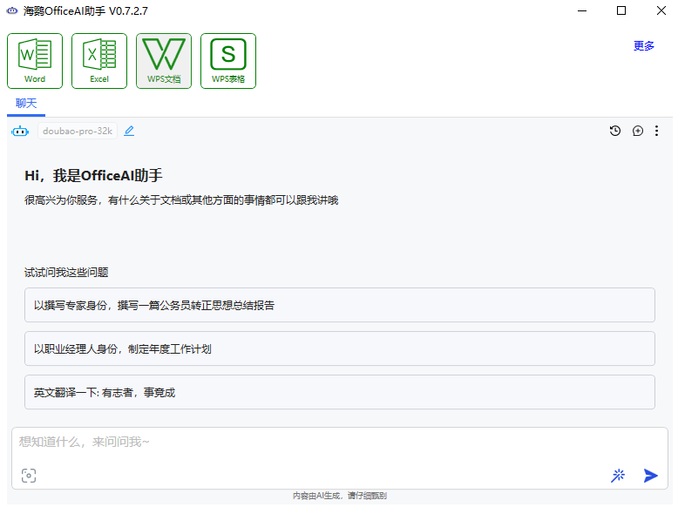This screenshot has height=507, width=678.
Task: Click the magic wand prompt optimize icon
Action: click(618, 476)
